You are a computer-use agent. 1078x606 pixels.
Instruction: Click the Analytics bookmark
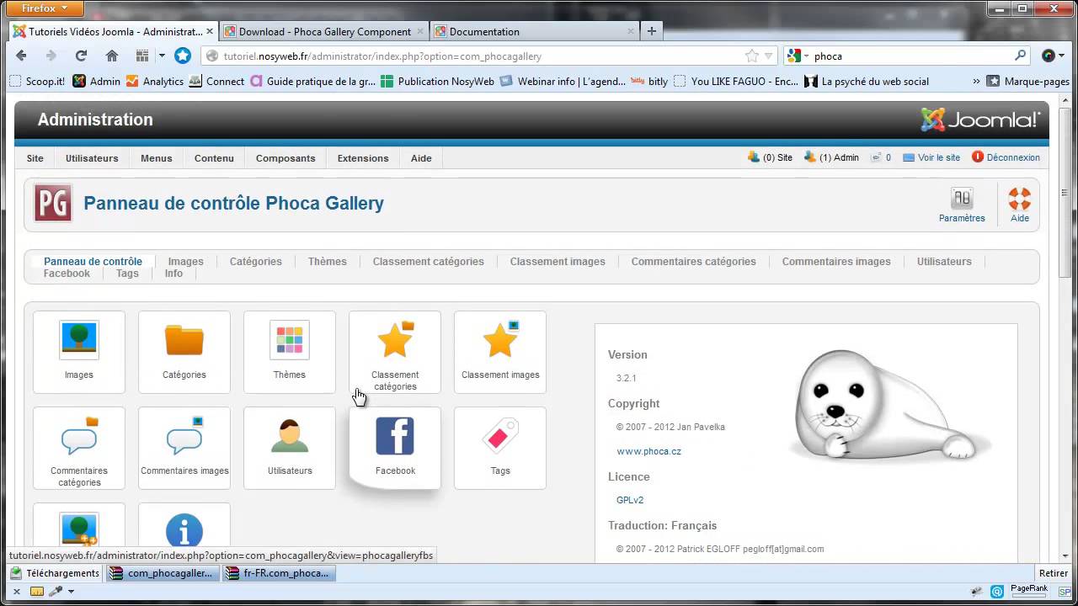pos(155,82)
